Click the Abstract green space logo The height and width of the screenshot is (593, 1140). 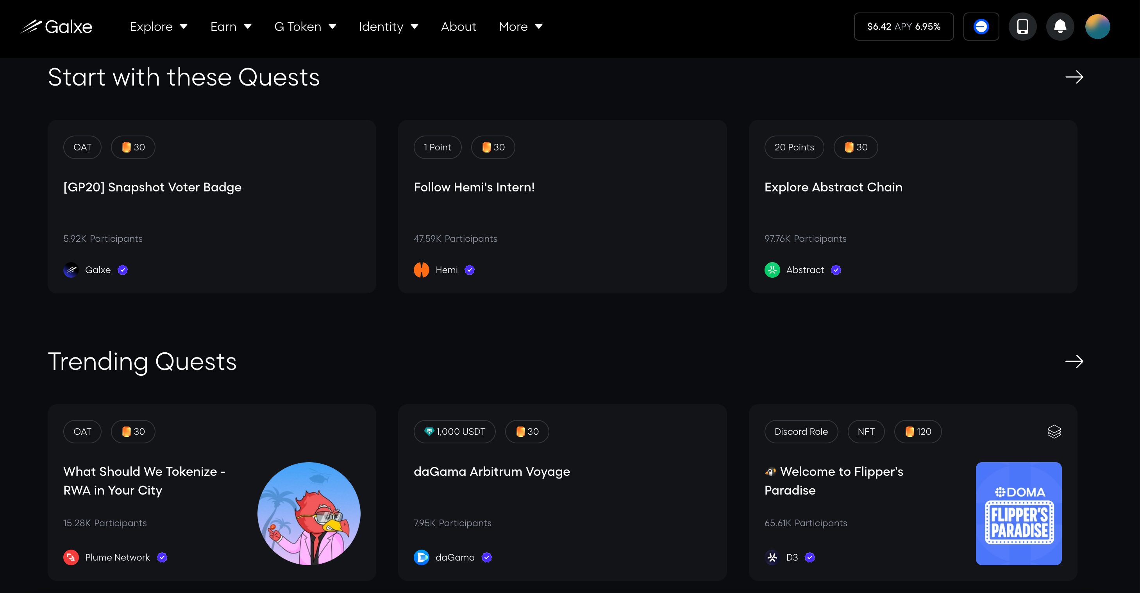click(x=772, y=270)
